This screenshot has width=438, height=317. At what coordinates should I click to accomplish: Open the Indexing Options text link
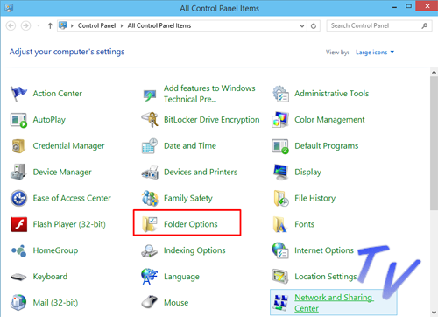coord(194,250)
